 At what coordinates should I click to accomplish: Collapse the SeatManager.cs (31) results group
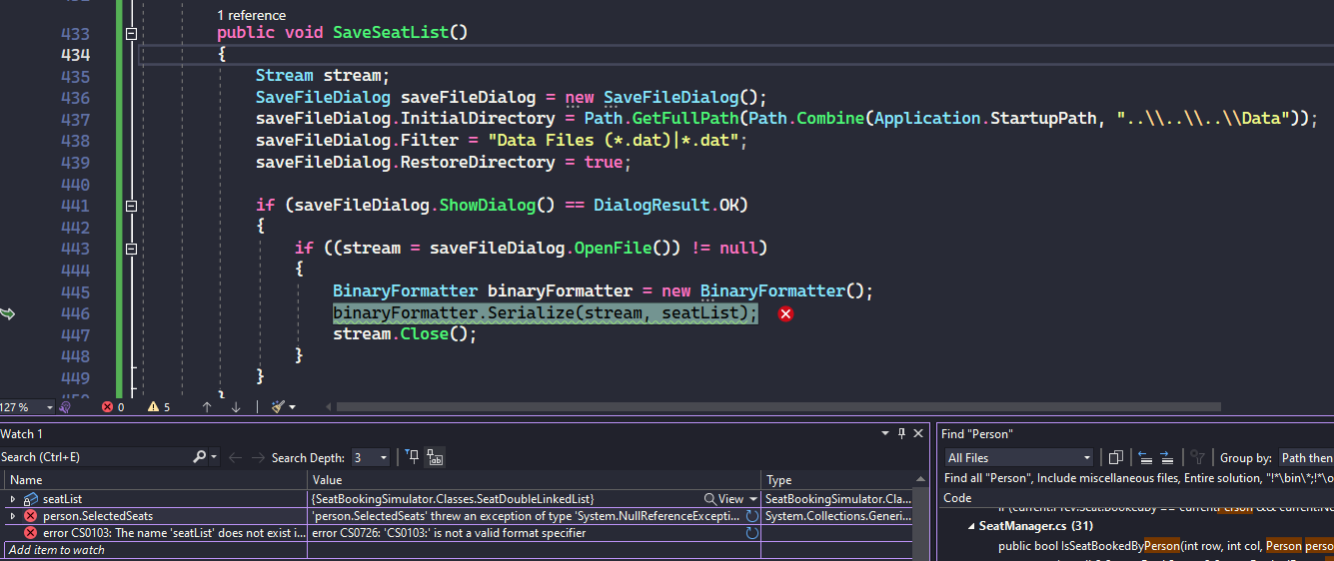pos(971,525)
